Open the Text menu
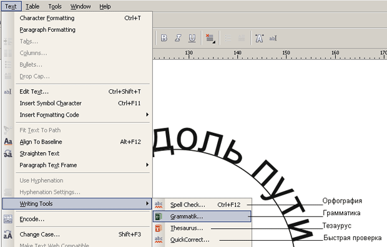The width and height of the screenshot is (387, 247). 11,6
